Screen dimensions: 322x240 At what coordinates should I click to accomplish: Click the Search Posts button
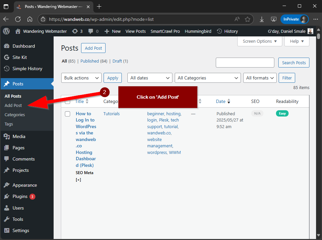pyautogui.click(x=294, y=63)
